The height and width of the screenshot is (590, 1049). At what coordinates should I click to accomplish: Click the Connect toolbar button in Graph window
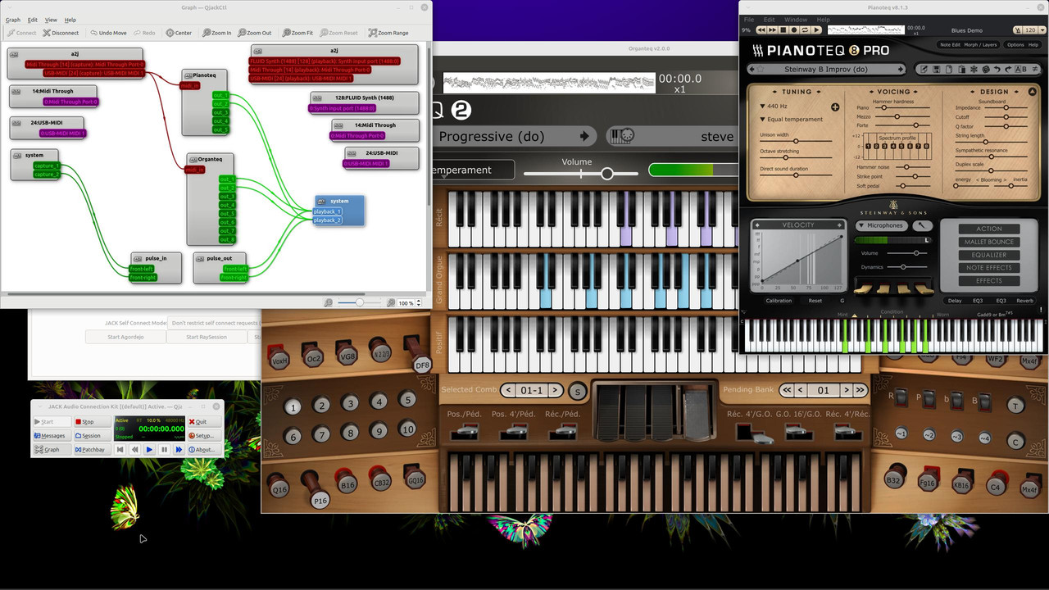(21, 33)
